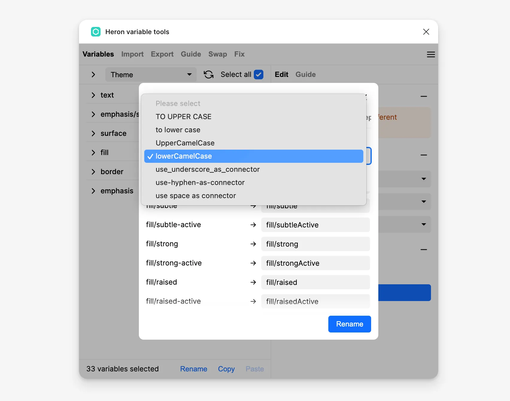Open the Theme collection dropdown

(151, 75)
